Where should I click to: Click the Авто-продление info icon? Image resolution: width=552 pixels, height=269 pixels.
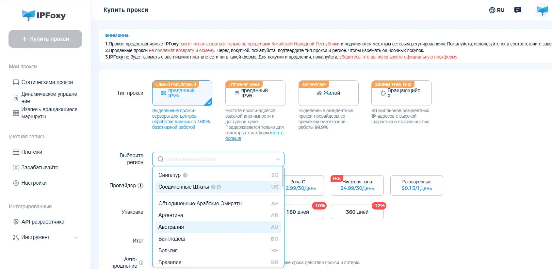point(141,262)
